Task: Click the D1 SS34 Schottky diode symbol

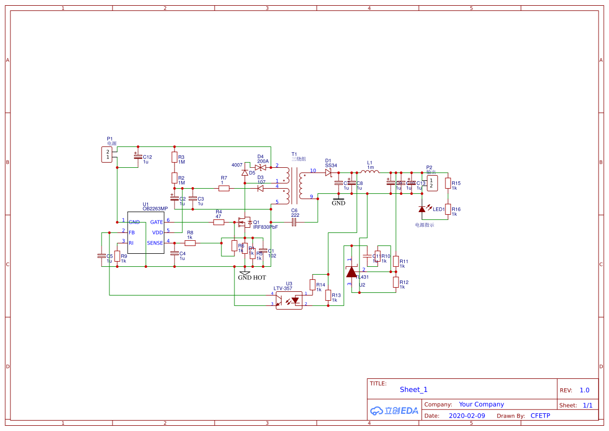Action: point(329,173)
